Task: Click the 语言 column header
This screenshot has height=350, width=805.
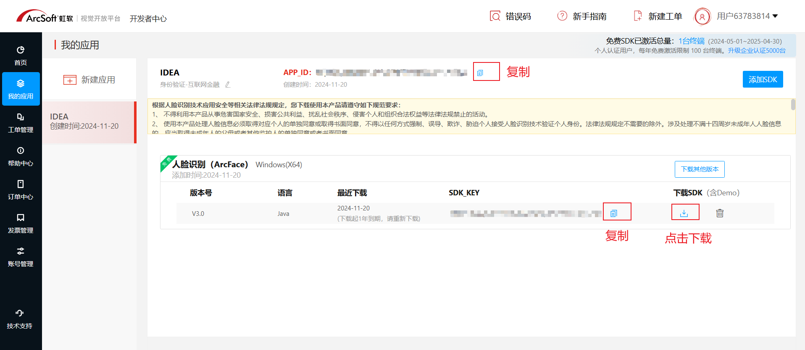Action: pyautogui.click(x=285, y=193)
